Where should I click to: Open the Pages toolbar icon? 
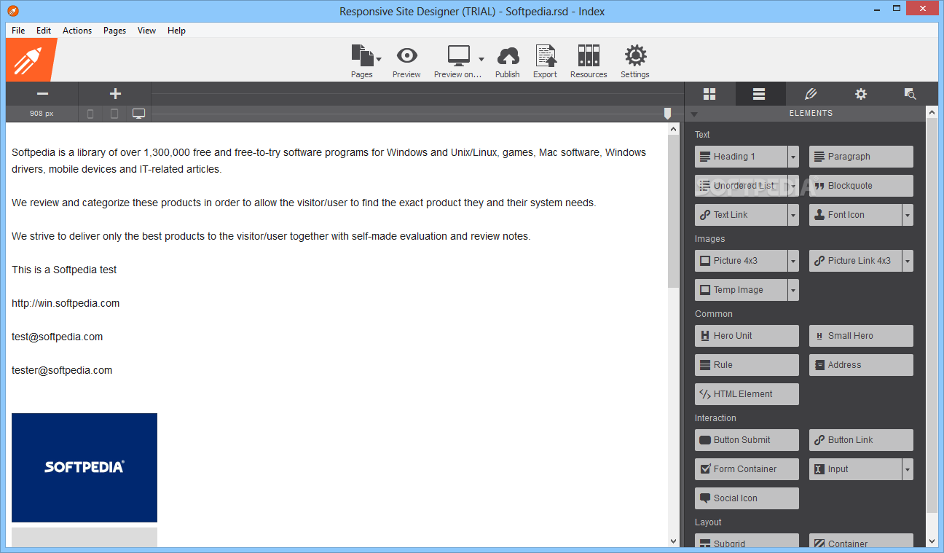[x=361, y=56]
